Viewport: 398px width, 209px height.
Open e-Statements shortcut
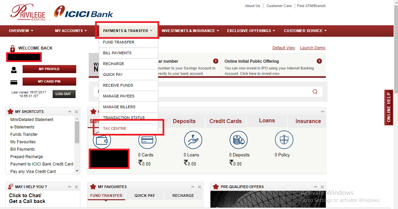click(22, 127)
